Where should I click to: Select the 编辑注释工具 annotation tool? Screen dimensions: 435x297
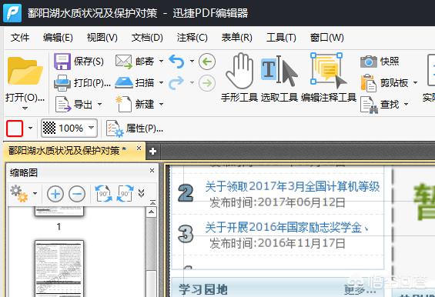click(x=329, y=78)
